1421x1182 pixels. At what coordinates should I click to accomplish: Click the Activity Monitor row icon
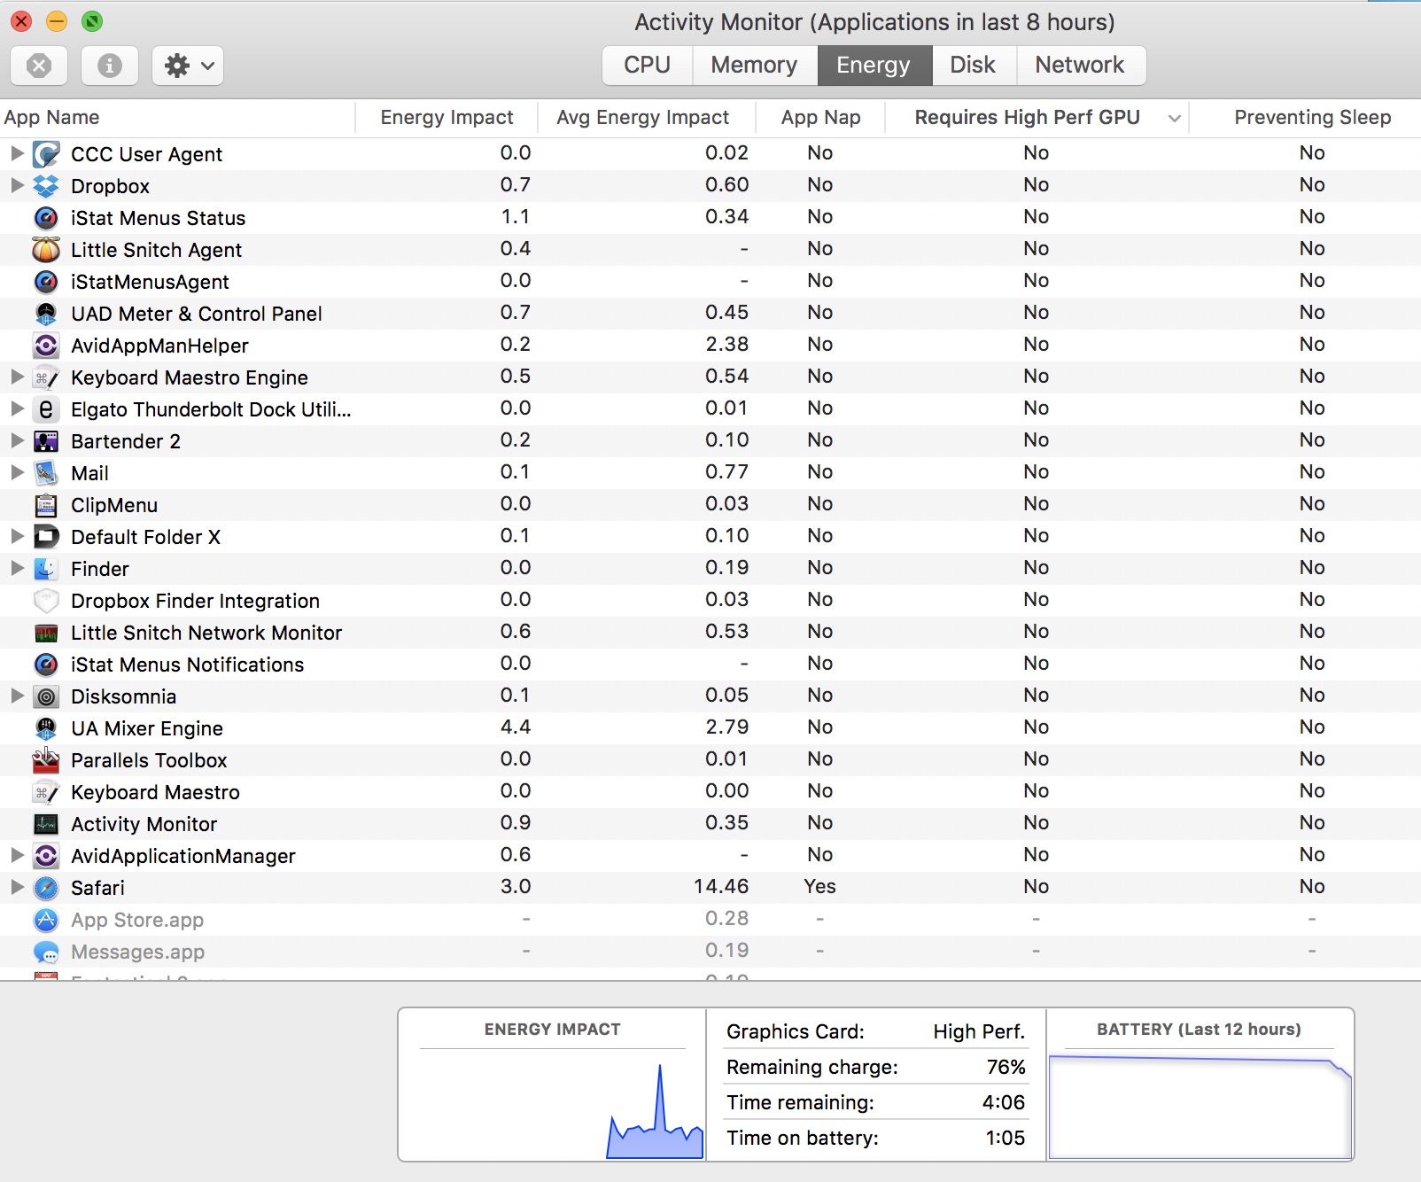[x=46, y=824]
